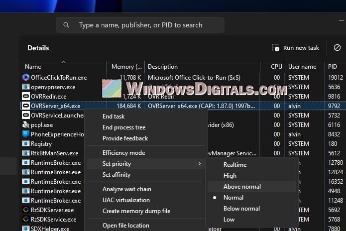346x231 pixels.
Task: Select Analyze wait chain
Action: point(126,189)
